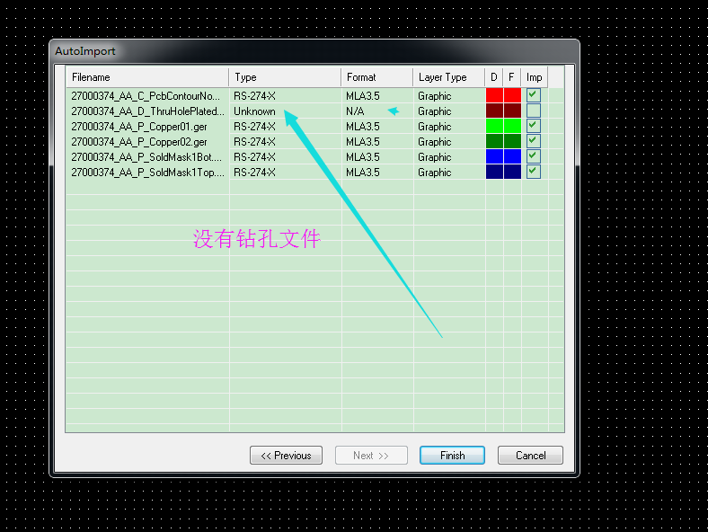Viewport: 708px width, 532px height.
Task: Toggle import checkbox for PcbContour file
Action: pos(534,95)
